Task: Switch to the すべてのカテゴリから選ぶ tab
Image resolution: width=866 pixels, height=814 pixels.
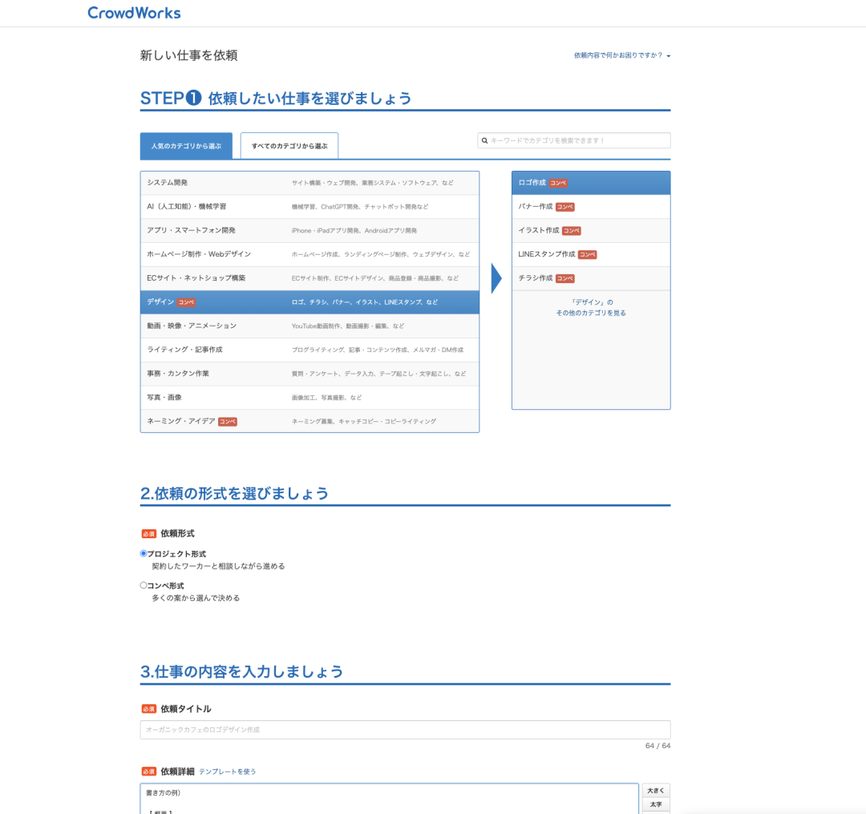Action: (x=289, y=145)
